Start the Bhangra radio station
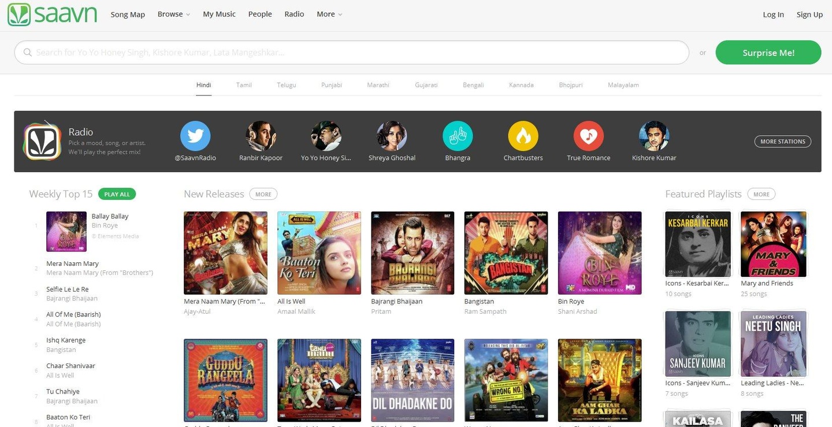Screen dimensions: 832x427 pos(458,136)
